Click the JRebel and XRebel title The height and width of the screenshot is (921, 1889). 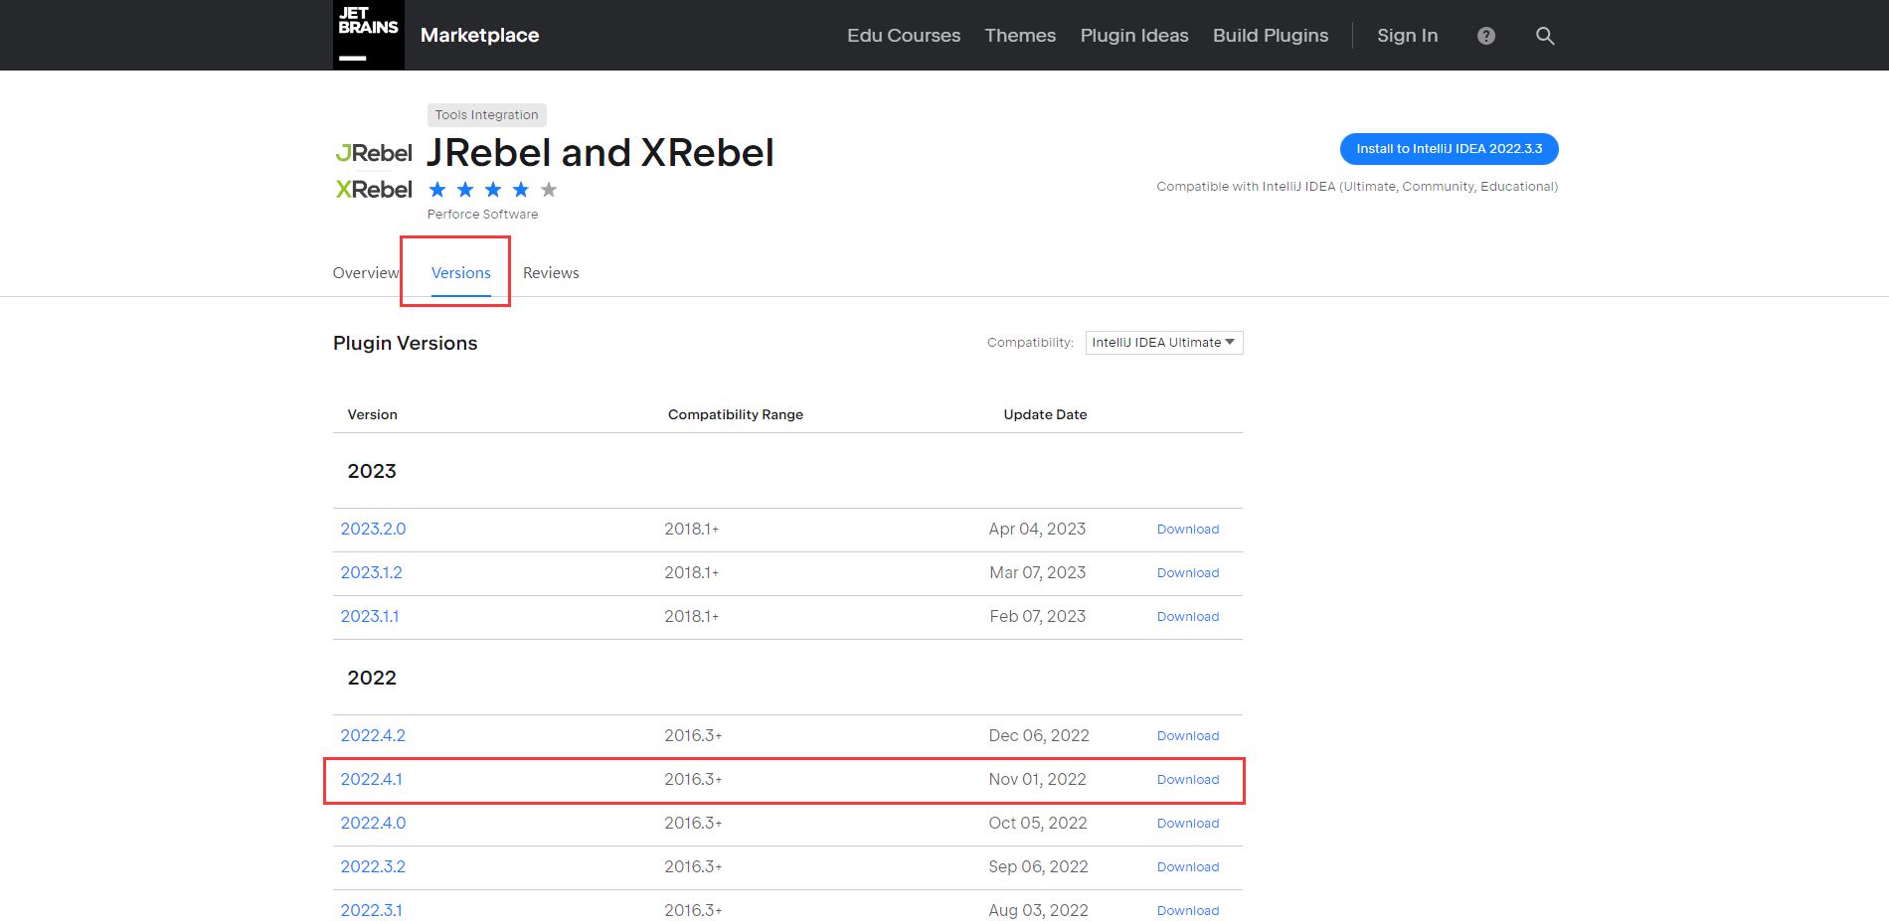601,153
